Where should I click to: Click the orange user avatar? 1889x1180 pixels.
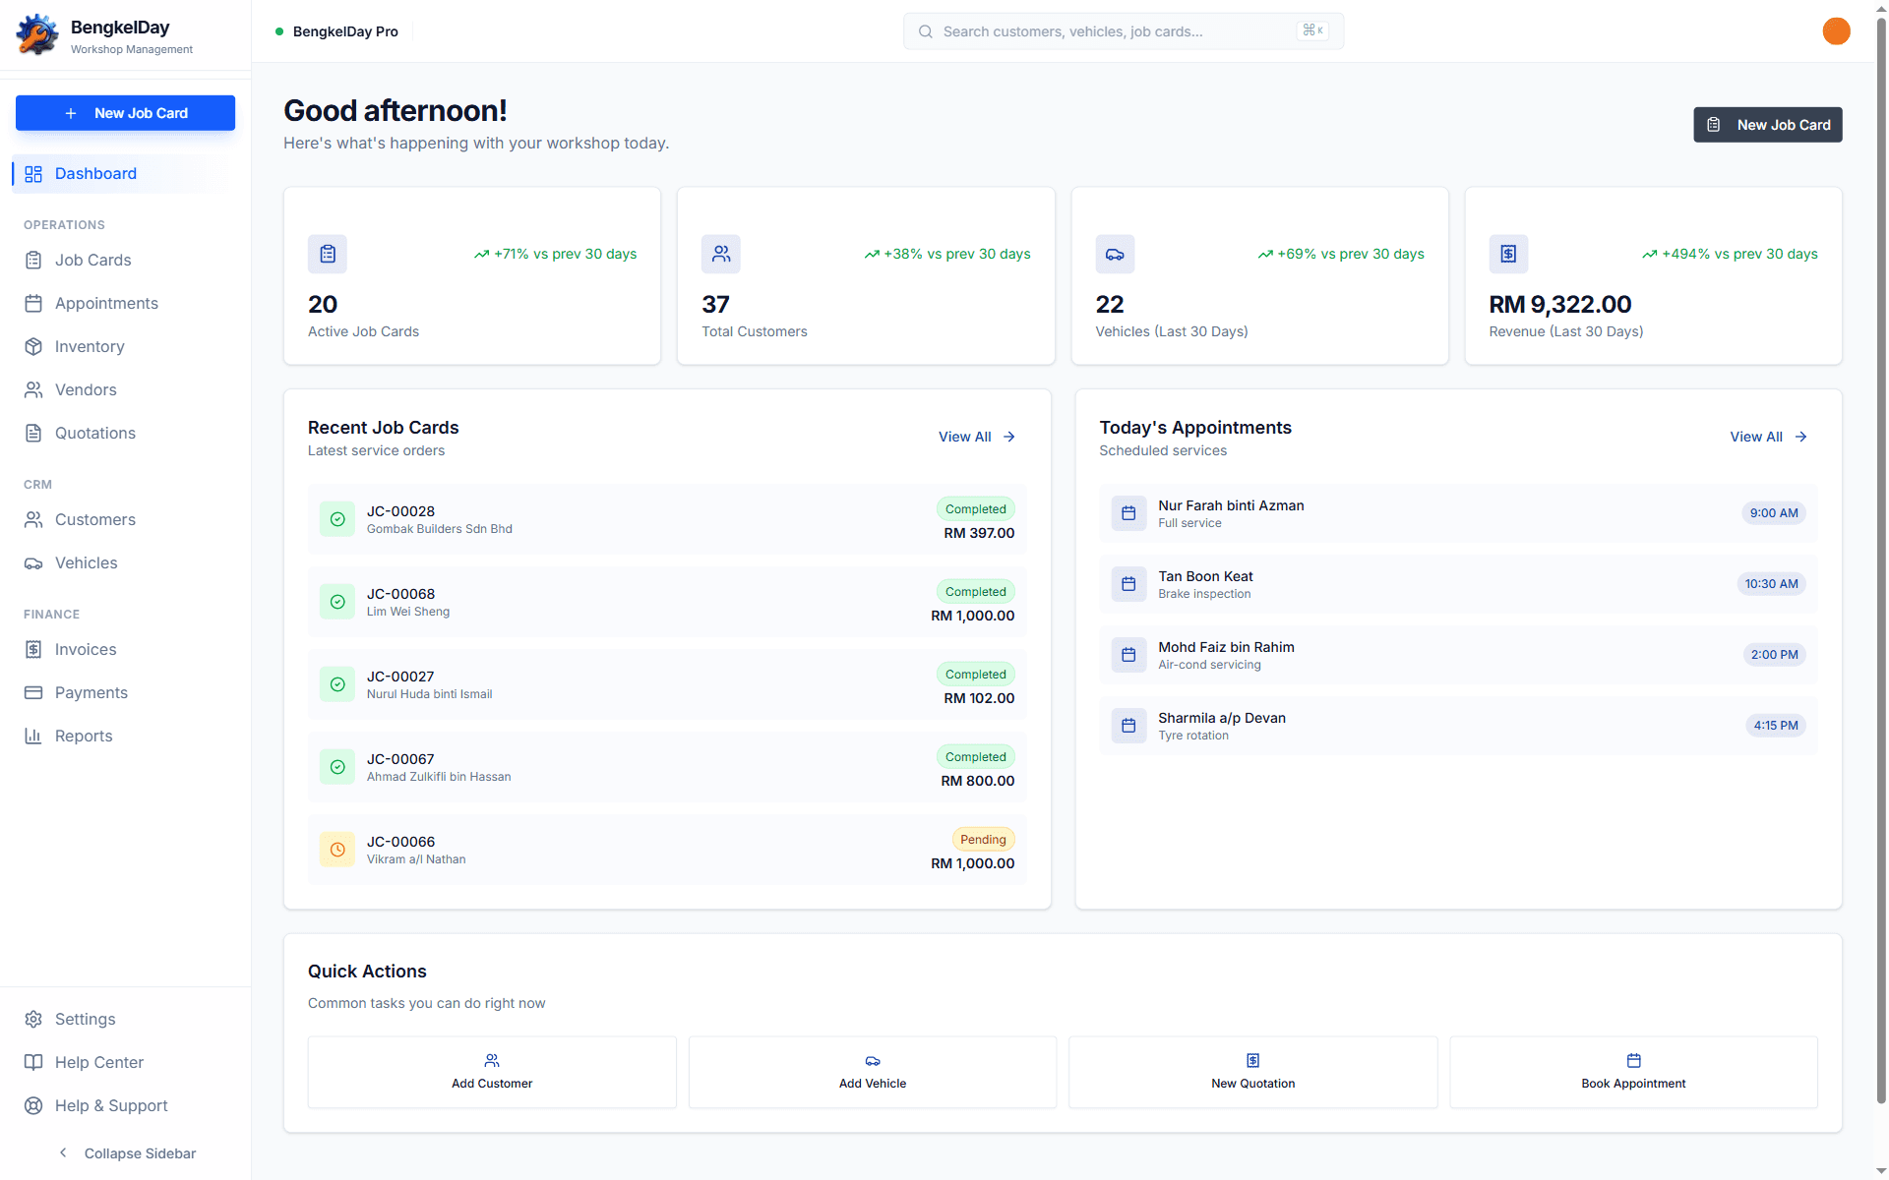pos(1836,31)
